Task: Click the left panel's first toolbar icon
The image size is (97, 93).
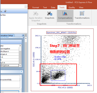Action: point(1,11)
